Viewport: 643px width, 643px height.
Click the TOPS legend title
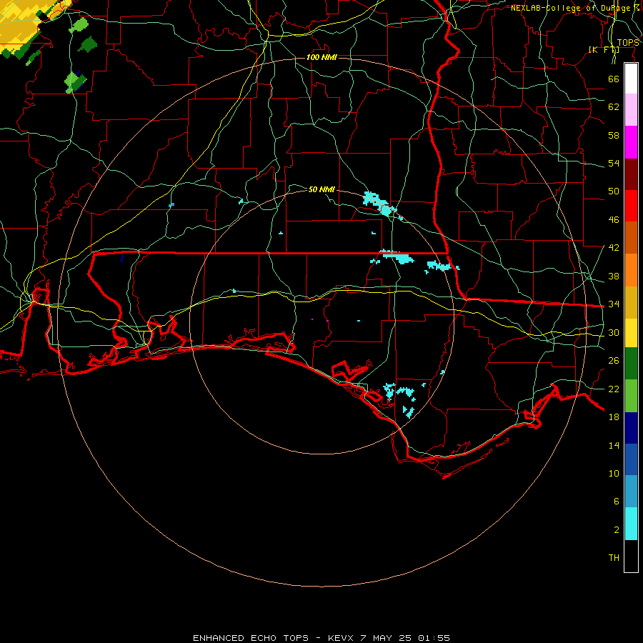(628, 43)
